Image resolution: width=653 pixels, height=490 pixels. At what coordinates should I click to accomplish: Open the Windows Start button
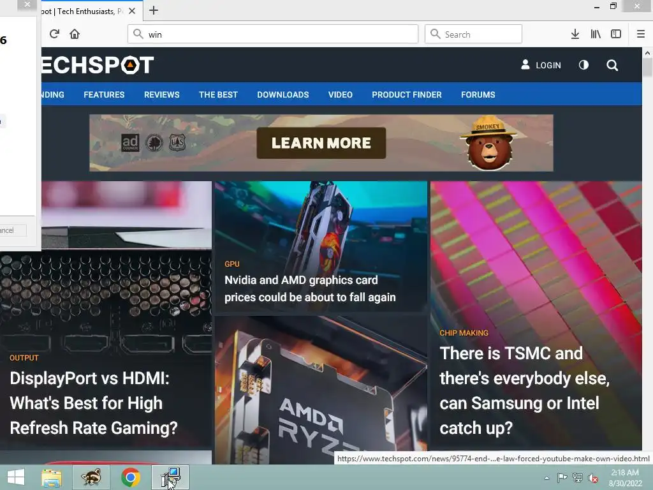pos(16,477)
